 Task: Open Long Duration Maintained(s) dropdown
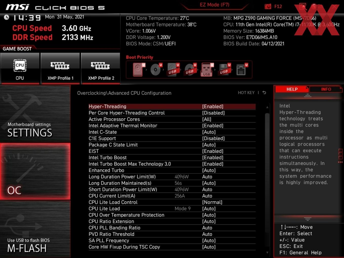click(x=209, y=183)
